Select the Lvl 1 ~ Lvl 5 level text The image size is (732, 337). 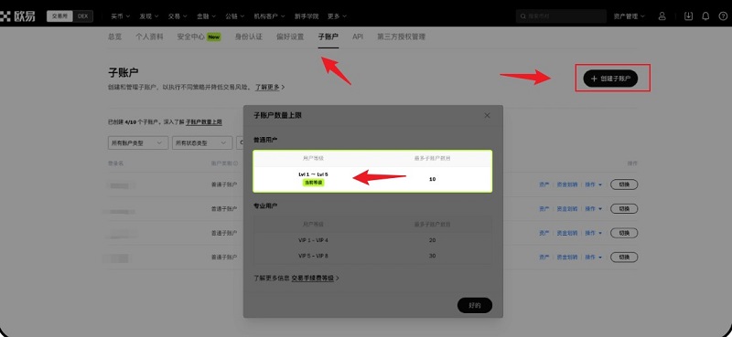(313, 174)
